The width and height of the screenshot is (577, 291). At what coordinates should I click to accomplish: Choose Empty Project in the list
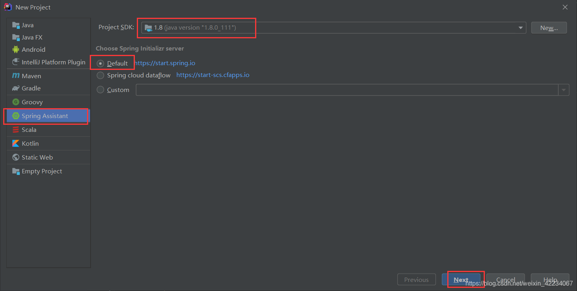click(48, 171)
